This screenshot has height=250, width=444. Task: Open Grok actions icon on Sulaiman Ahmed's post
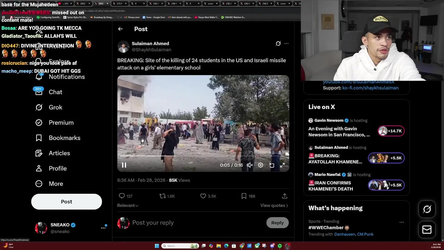click(278, 43)
